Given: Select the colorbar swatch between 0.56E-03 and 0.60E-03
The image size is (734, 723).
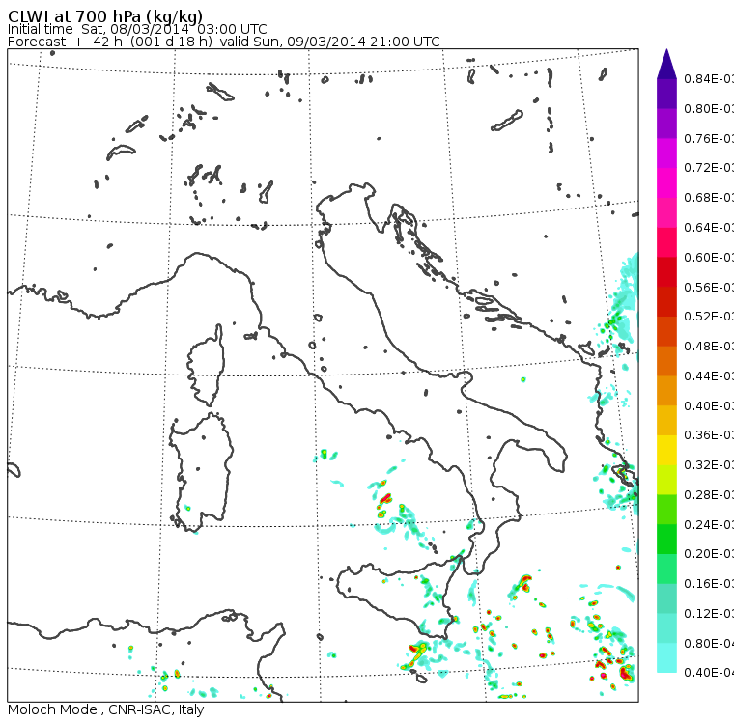Looking at the screenshot, I should pos(666,272).
